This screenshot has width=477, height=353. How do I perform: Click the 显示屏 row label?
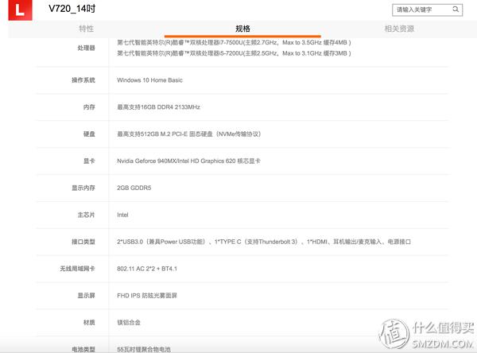pos(86,296)
